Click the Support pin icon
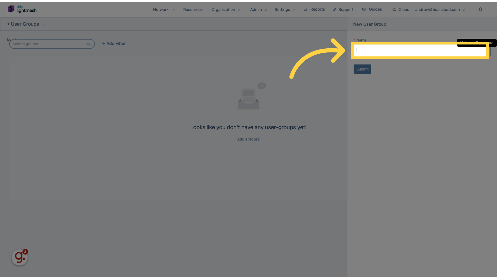This screenshot has width=497, height=279. tap(334, 9)
